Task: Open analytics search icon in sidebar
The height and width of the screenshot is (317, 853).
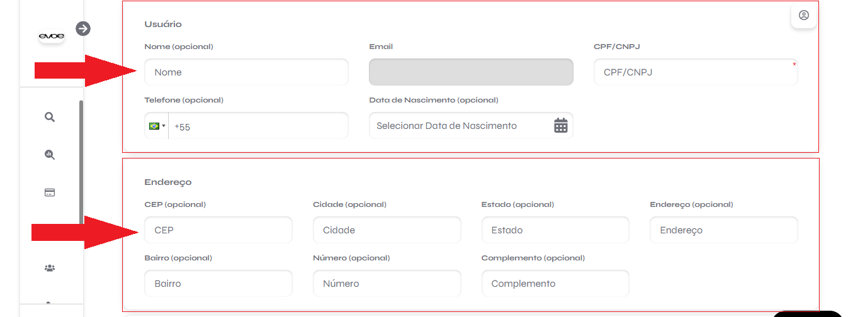Action: [50, 155]
